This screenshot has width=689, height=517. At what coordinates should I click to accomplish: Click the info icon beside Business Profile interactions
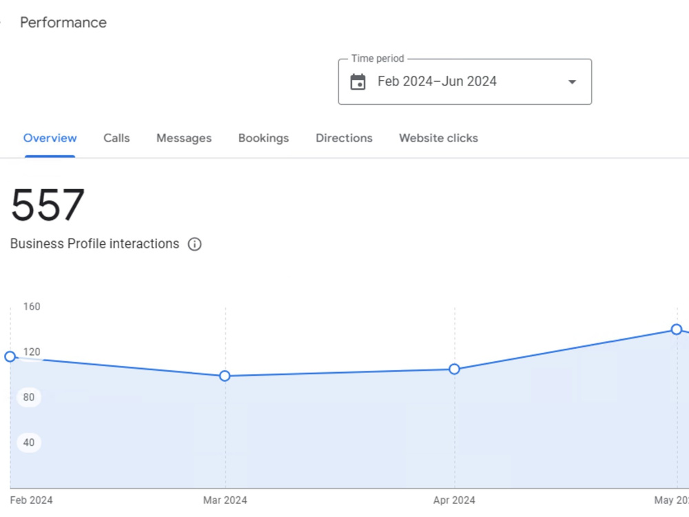(195, 244)
